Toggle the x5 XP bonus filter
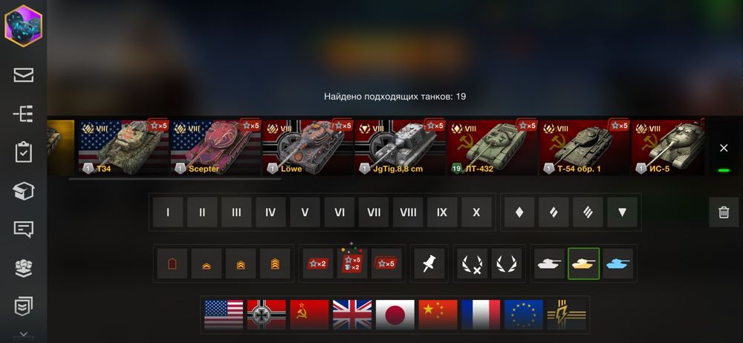Viewport: 743px width, 343px height. (x=386, y=264)
